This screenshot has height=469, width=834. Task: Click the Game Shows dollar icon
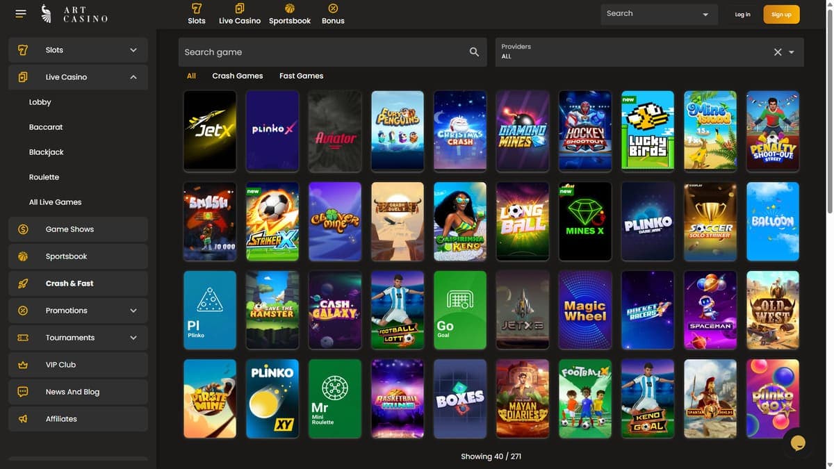click(x=23, y=229)
